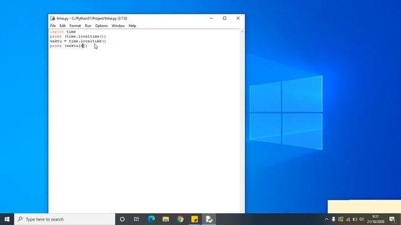Open the Format menu

75,26
